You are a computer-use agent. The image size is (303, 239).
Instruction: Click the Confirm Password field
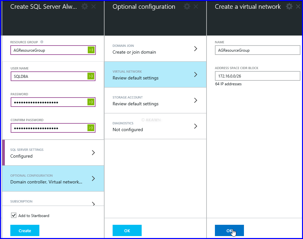53,128
